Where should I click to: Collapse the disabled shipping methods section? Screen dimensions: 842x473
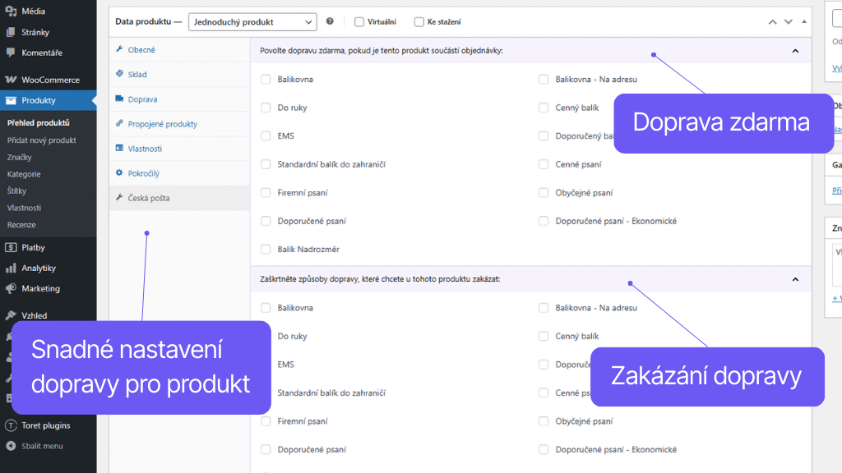(795, 278)
